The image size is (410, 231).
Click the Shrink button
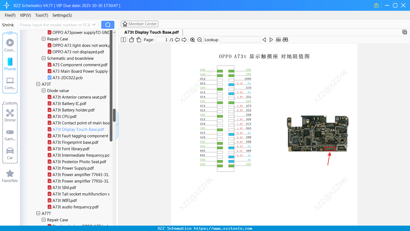(8, 25)
